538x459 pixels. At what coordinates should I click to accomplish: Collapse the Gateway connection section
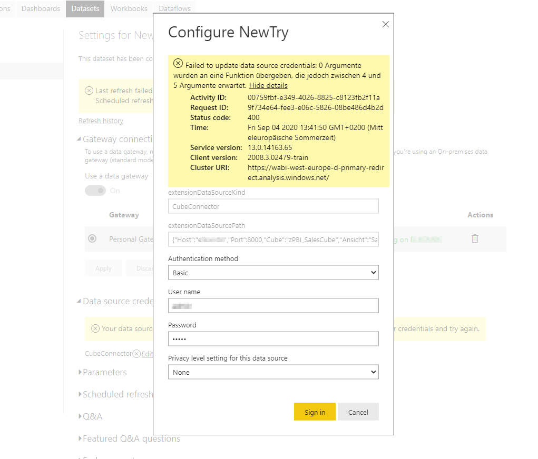tap(79, 139)
